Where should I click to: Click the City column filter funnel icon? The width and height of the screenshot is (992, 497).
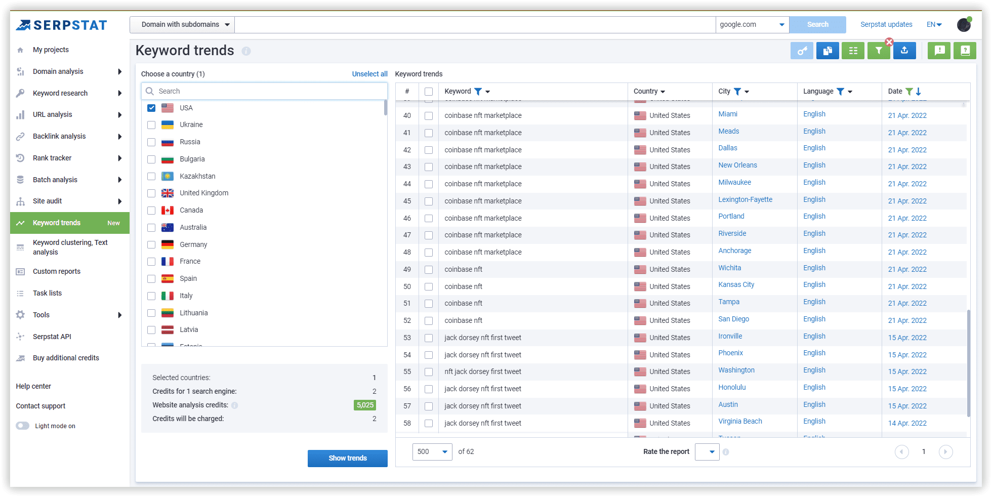737,92
